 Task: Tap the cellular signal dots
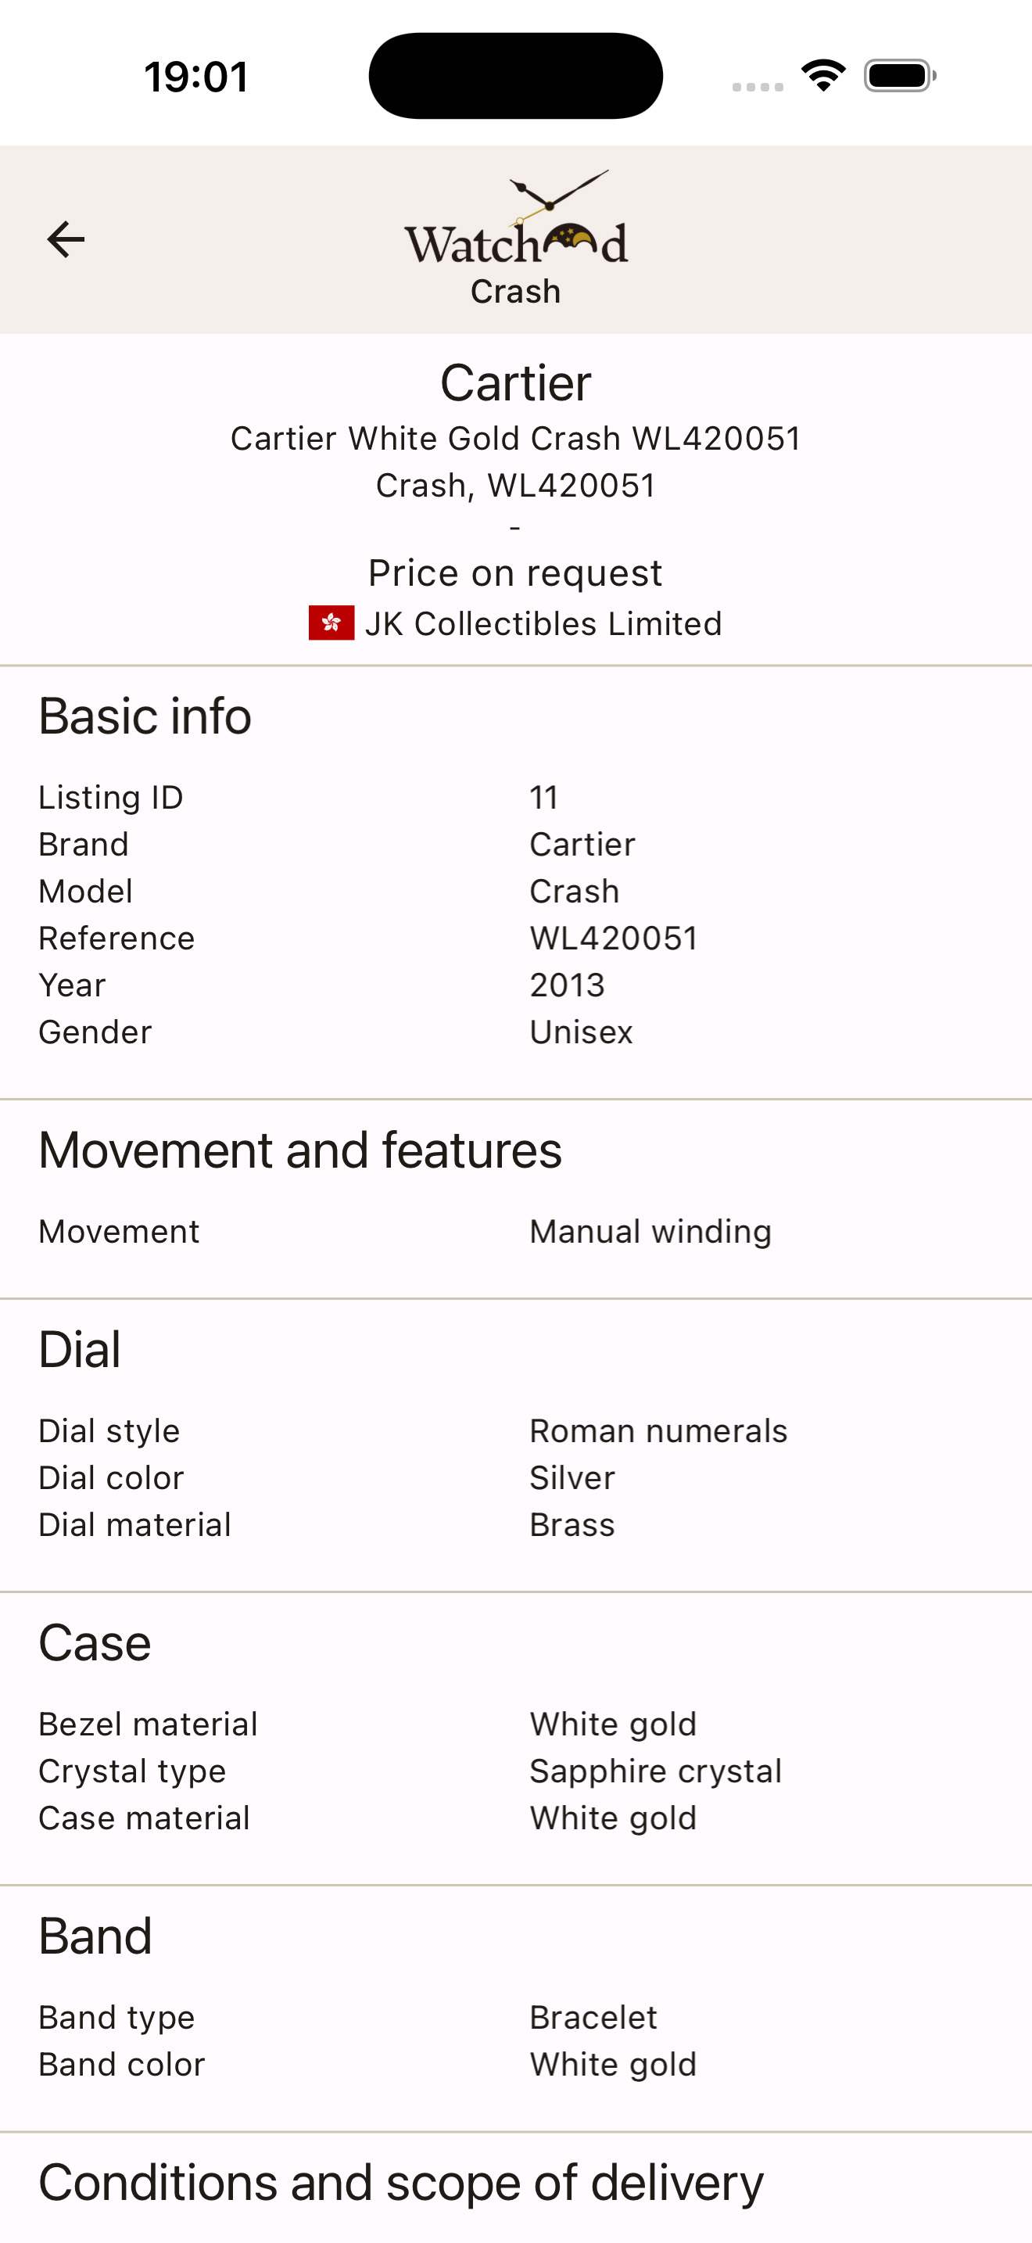(x=757, y=86)
